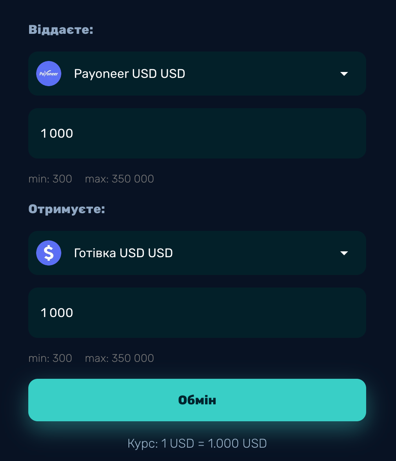The width and height of the screenshot is (396, 461).
Task: Click the 'Отримуєте:' section heading
Action: tap(67, 209)
